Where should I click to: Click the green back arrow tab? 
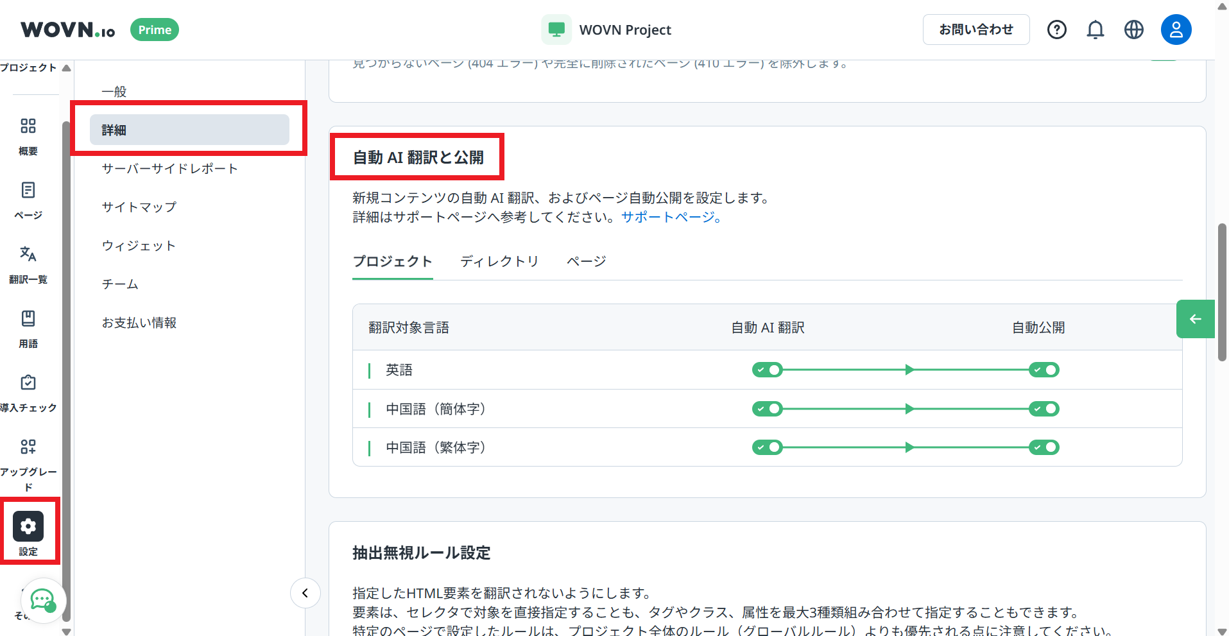(1195, 319)
